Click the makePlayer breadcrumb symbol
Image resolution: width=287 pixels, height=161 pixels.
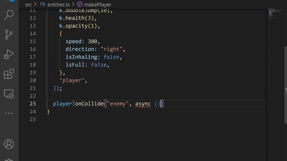(x=98, y=4)
